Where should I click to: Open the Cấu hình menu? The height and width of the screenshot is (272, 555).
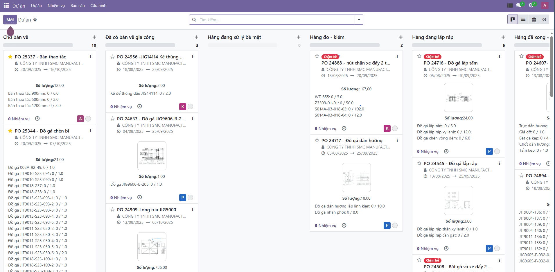(98, 6)
